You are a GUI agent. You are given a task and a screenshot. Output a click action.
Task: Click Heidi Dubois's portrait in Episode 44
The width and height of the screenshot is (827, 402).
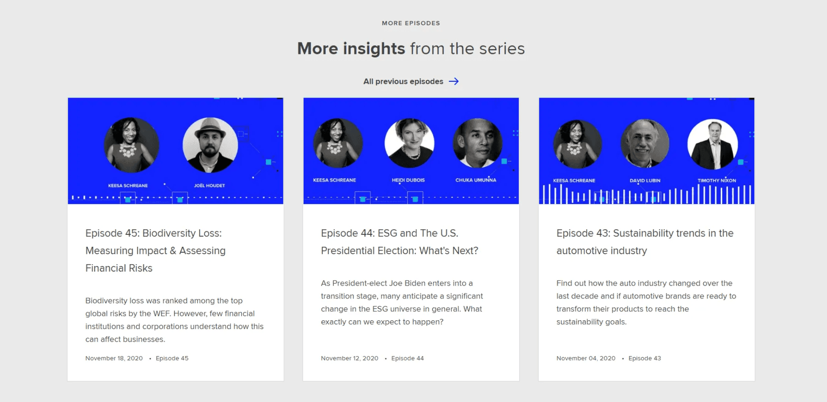409,143
